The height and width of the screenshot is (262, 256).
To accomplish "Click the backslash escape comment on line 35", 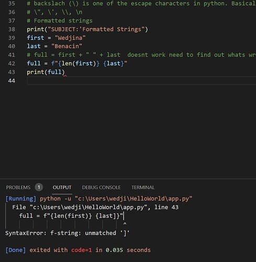I will (141, 4).
